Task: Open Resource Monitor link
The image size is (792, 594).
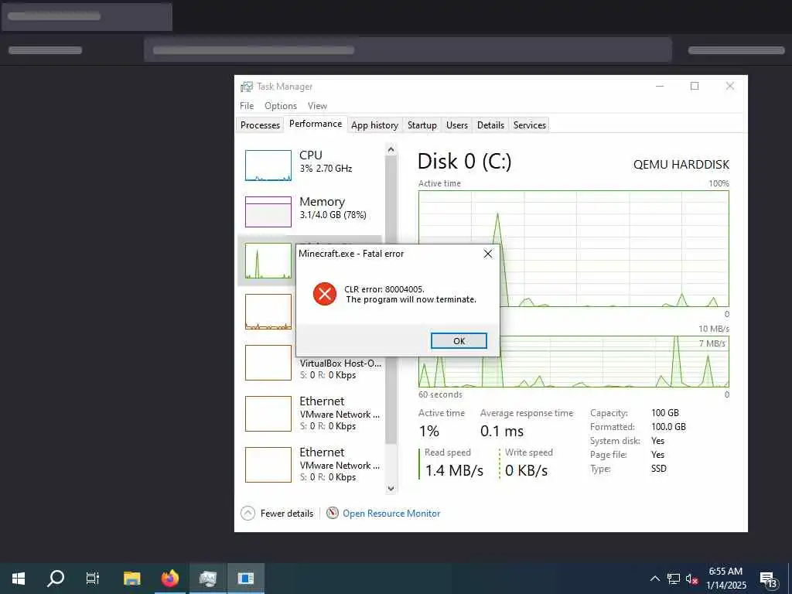Action: point(391,514)
